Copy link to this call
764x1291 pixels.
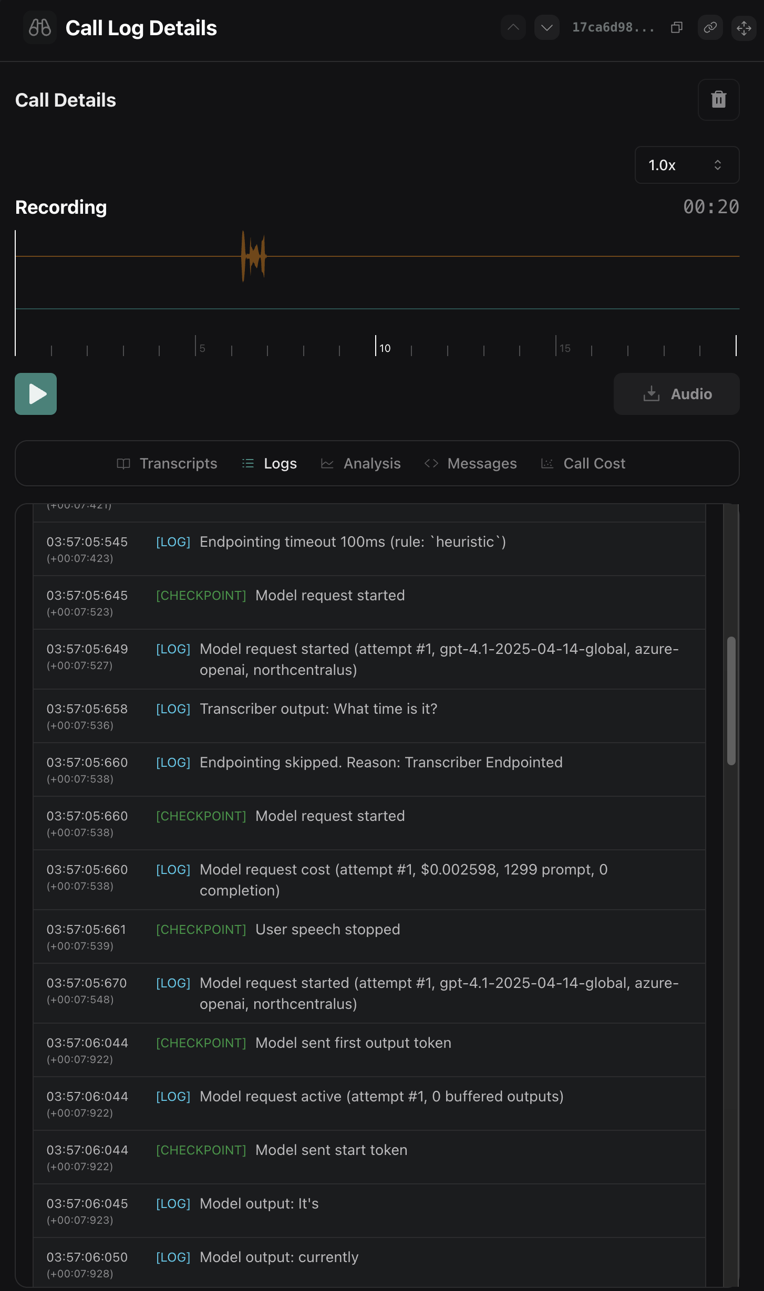tap(710, 27)
